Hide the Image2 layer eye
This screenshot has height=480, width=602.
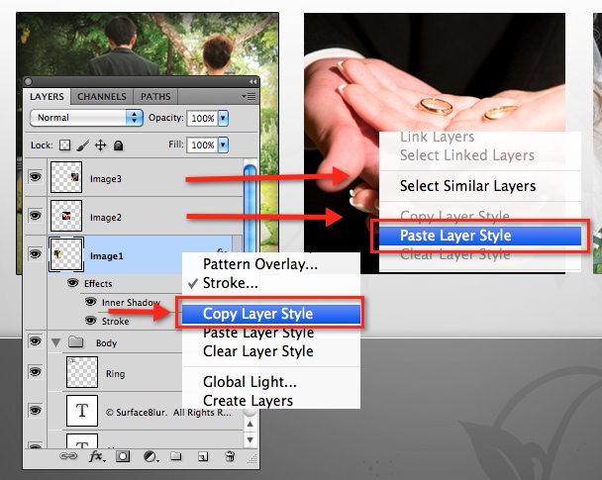[x=36, y=215]
